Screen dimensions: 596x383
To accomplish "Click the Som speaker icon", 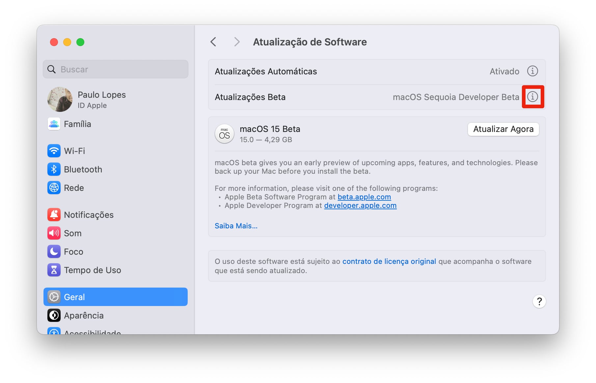I will pos(54,233).
